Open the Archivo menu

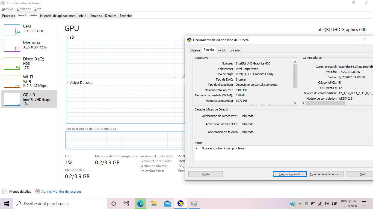(x=7, y=9)
